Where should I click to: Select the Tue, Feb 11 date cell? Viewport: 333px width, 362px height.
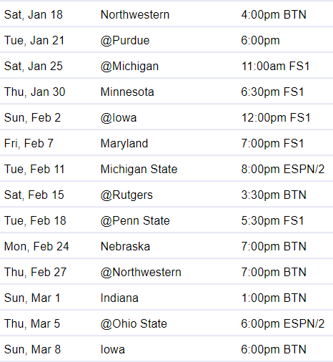(x=34, y=170)
